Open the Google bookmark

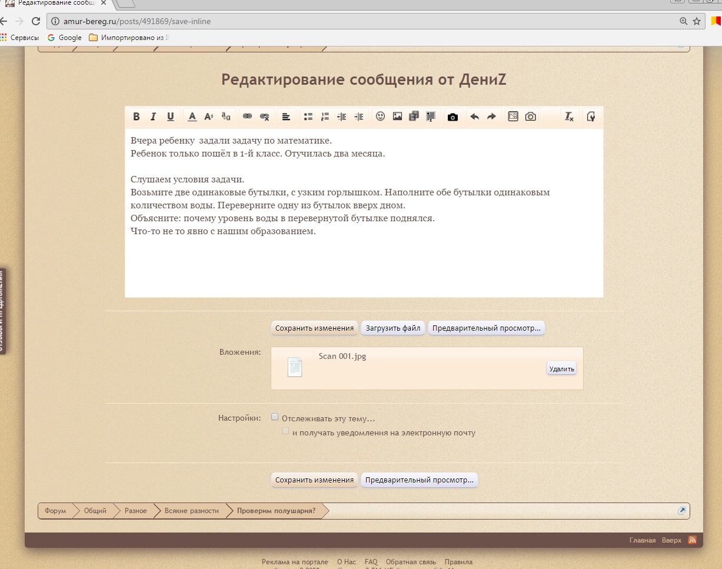tap(65, 38)
